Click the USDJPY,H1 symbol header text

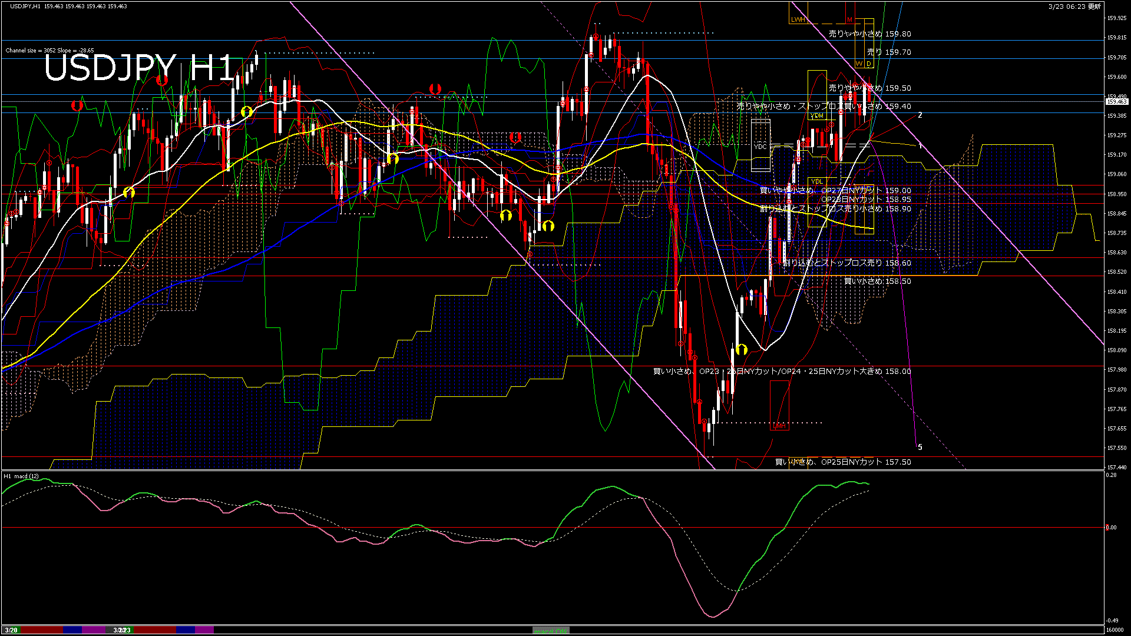click(26, 6)
